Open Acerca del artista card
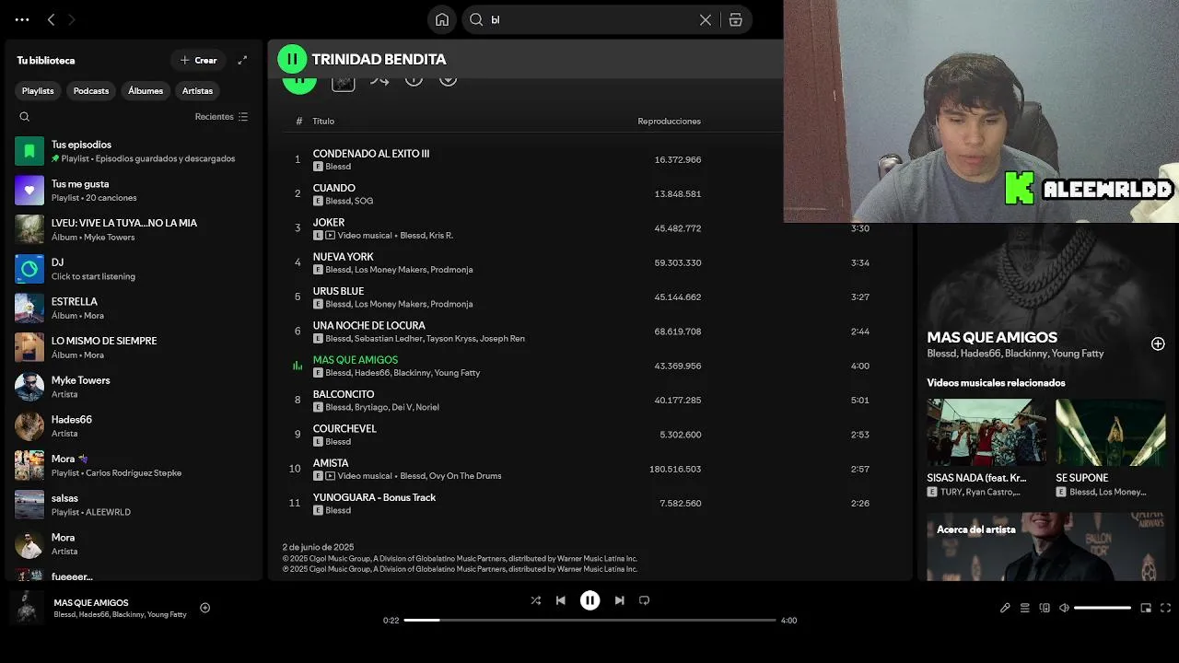Viewport: 1179px width, 663px height. click(1046, 546)
